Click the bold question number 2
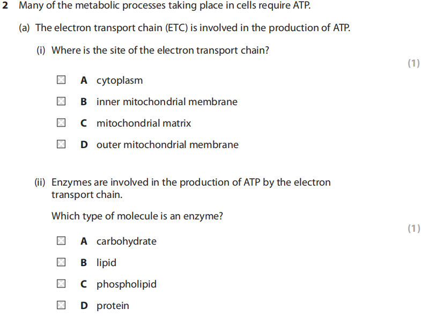This screenshot has height=316, width=429. pos(5,6)
